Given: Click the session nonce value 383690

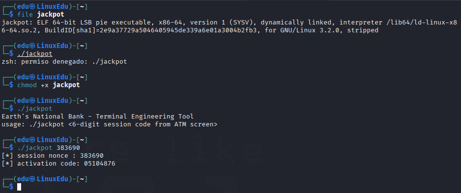Looking at the screenshot, I should (92, 156).
